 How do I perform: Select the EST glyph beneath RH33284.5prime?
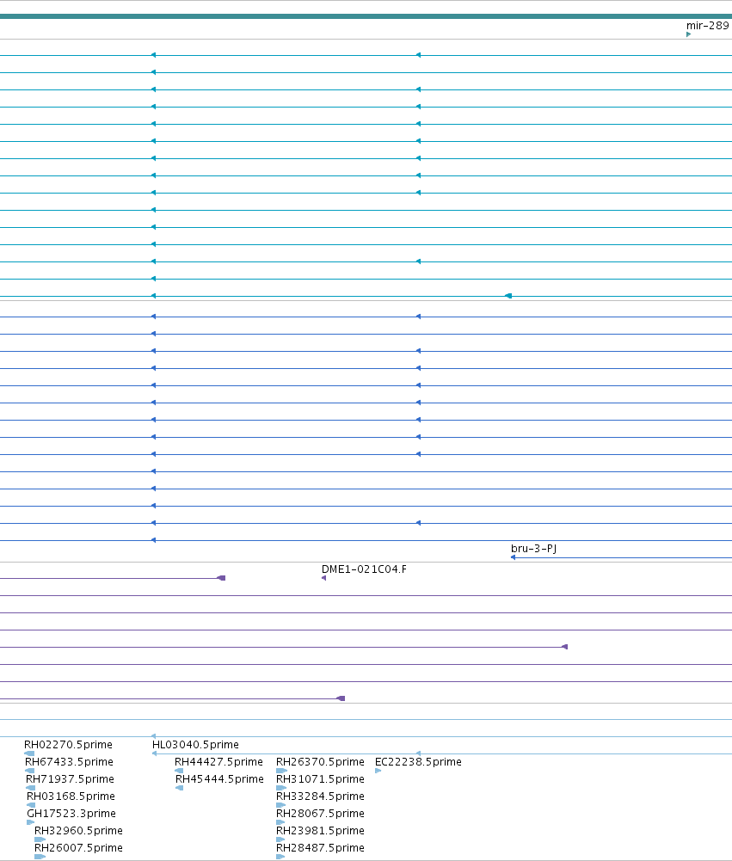click(281, 805)
